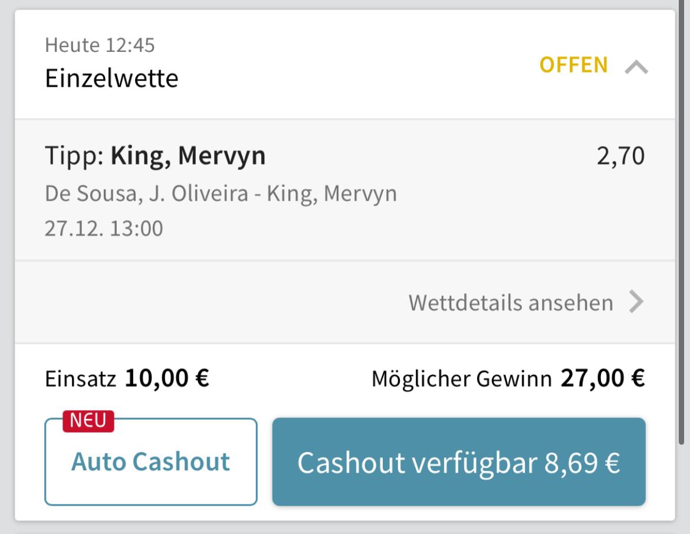Click the Möglicher Gewinn label text

[x=462, y=379]
